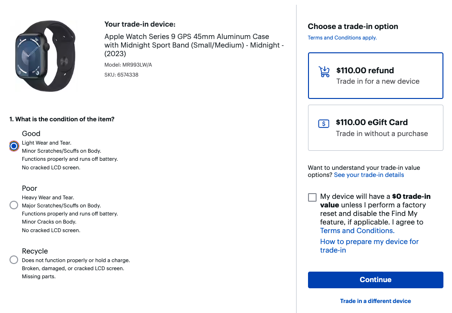Open Terms and Conditions apply link
Image resolution: width=452 pixels, height=313 pixels.
(342, 38)
